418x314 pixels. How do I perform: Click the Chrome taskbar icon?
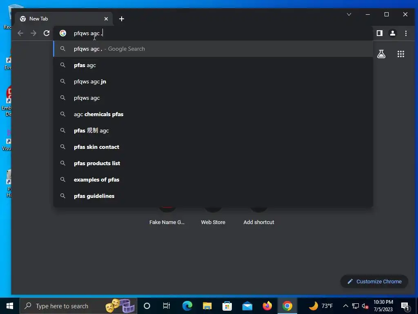coord(287,306)
